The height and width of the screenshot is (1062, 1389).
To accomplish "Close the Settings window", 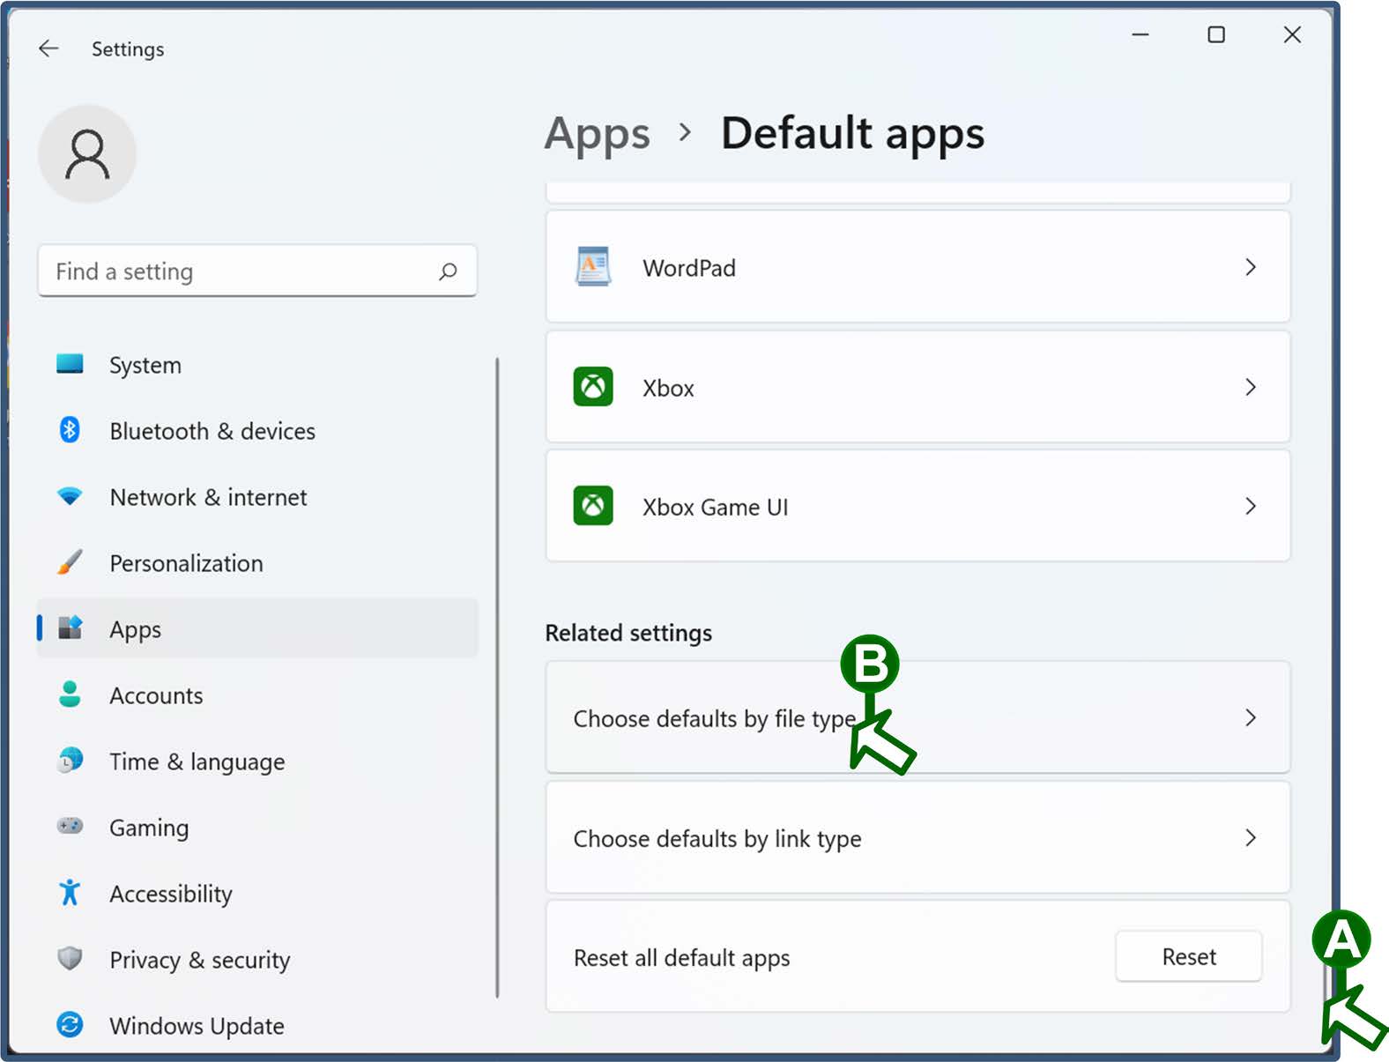I will 1292,34.
